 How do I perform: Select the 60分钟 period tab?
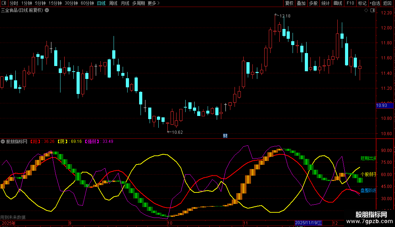[87, 3]
